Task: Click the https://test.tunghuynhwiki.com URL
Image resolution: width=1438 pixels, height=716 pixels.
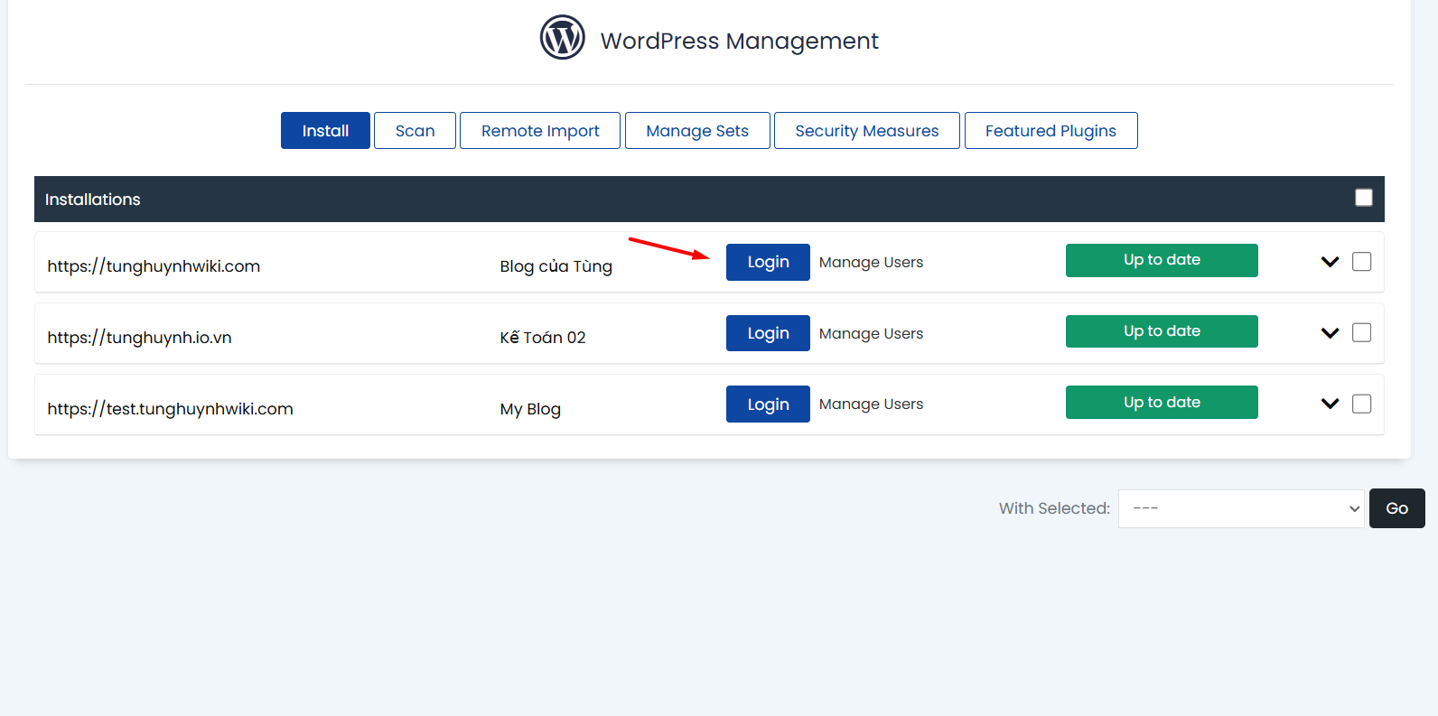Action: pos(170,409)
